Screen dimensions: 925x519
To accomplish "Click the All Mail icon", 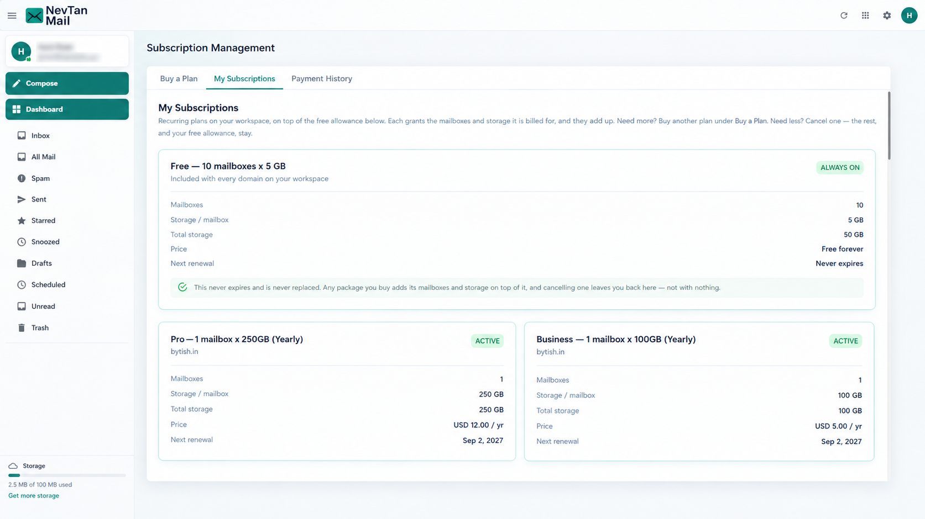I will tap(22, 157).
